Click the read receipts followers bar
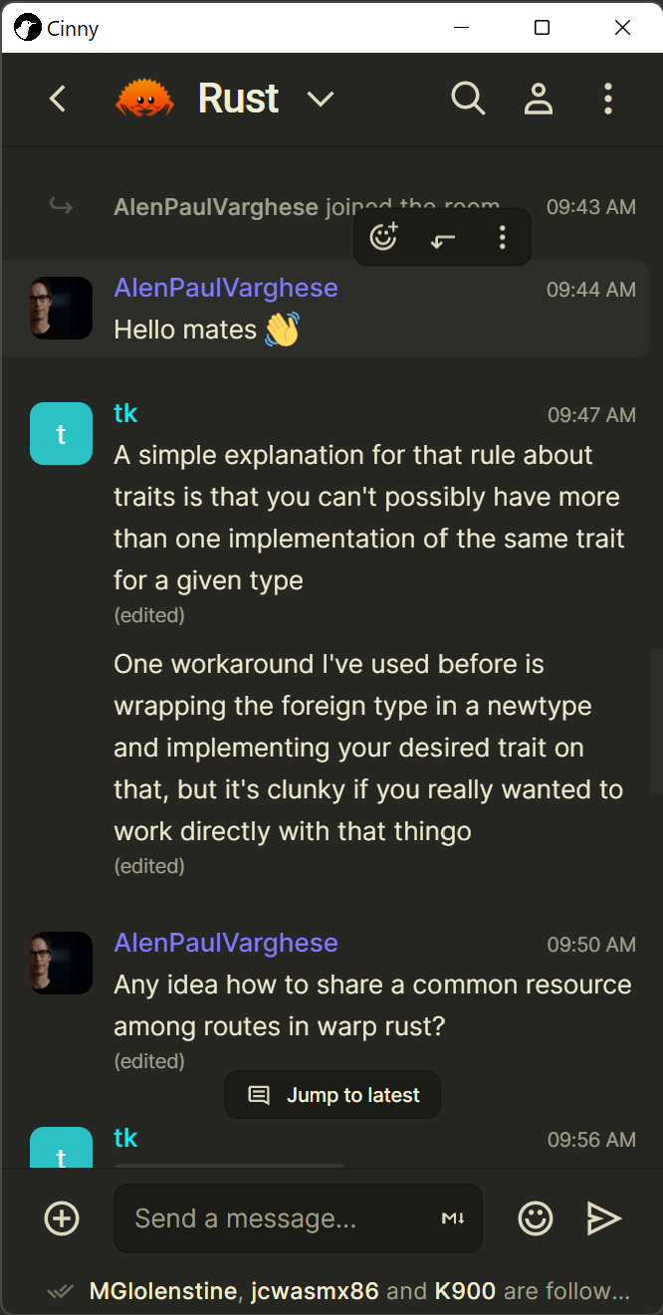The height and width of the screenshot is (1315, 663). 338,1291
